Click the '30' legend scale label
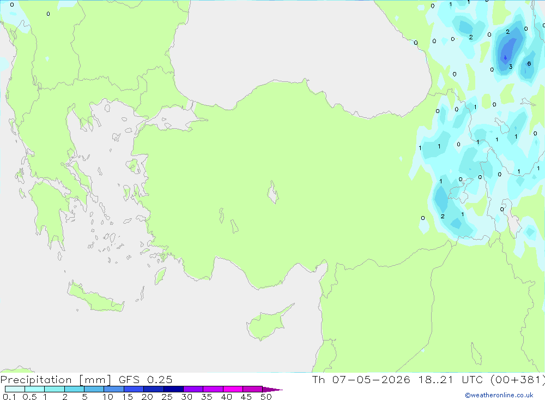This screenshot has width=545, height=400. [x=186, y=397]
